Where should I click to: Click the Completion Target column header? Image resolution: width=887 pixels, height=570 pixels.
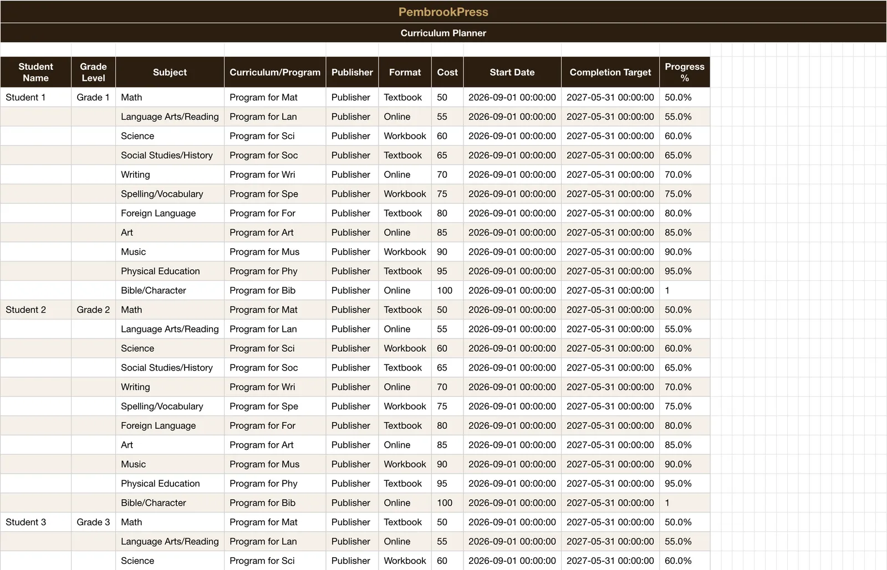coord(610,72)
